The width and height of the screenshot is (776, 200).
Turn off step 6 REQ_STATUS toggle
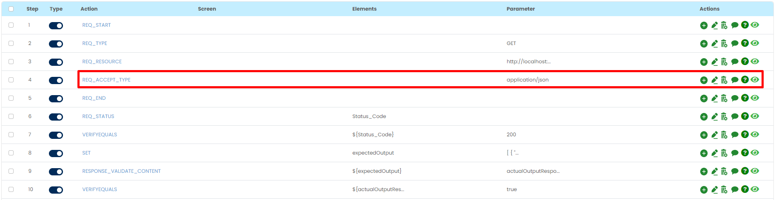[56, 117]
